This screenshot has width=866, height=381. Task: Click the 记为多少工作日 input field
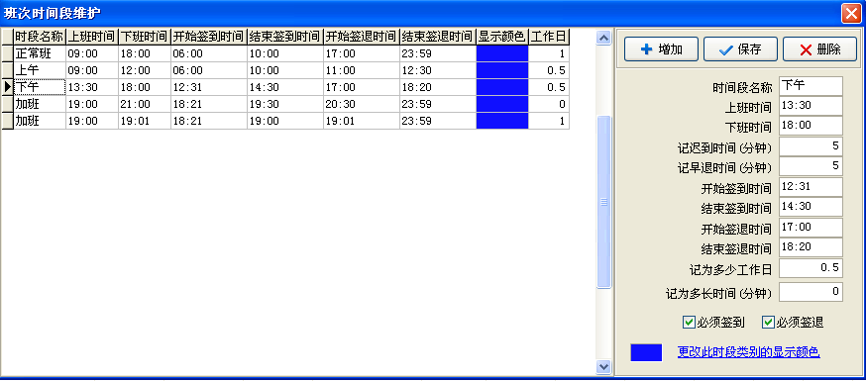(811, 268)
